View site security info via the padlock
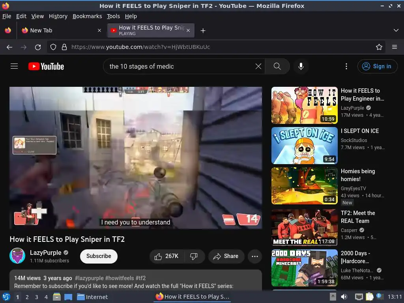The height and width of the screenshot is (303, 404). [x=64, y=47]
